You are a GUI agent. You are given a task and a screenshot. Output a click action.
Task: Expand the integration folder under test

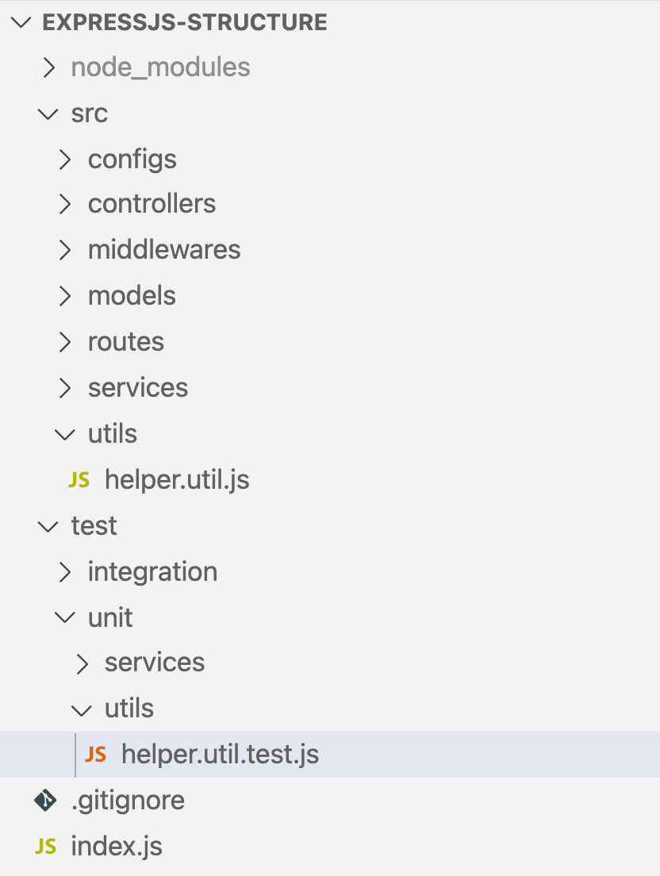[152, 571]
